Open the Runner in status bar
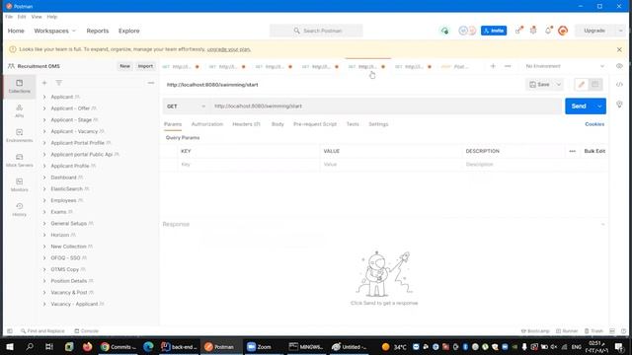This screenshot has width=632, height=355. click(567, 331)
